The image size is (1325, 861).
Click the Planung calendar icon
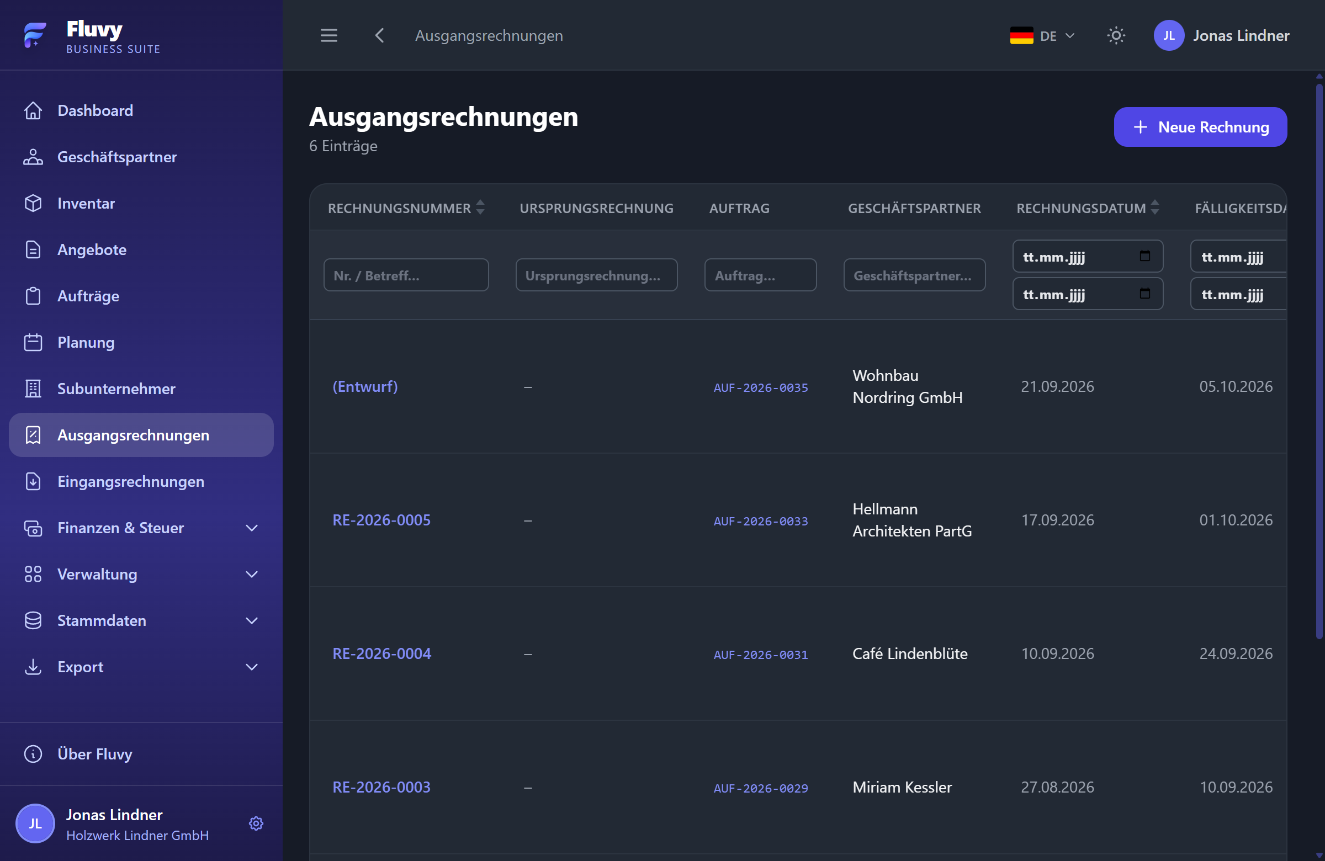click(x=33, y=342)
